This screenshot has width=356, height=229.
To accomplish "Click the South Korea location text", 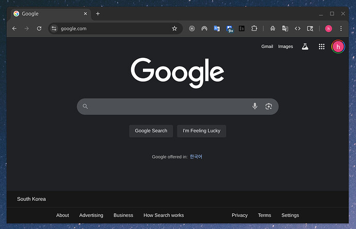I will [31, 199].
